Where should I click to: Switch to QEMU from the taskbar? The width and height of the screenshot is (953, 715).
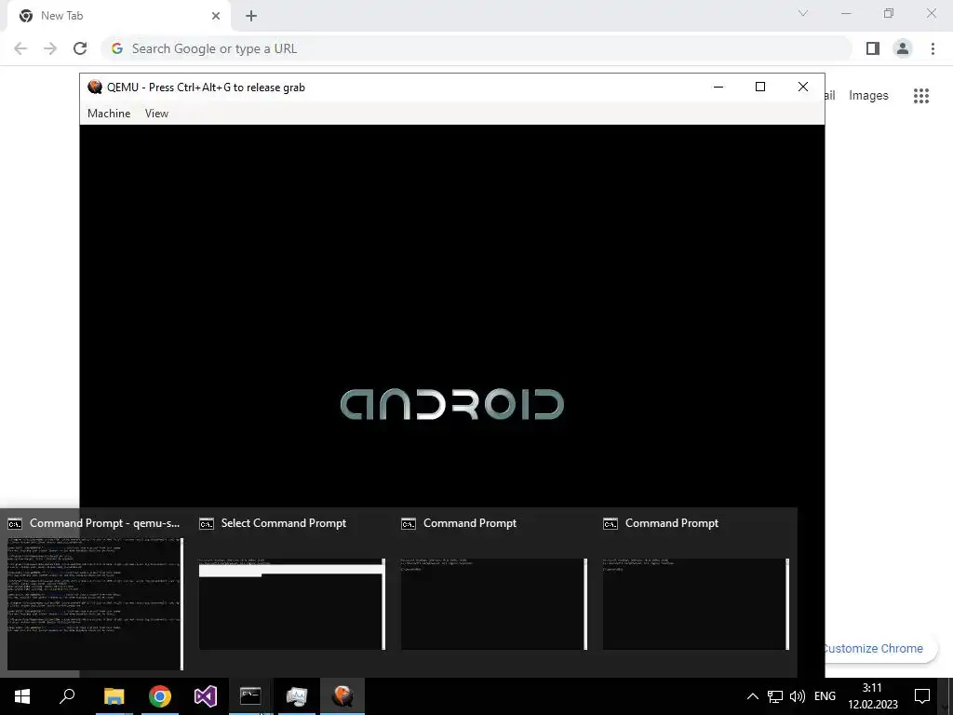342,696
